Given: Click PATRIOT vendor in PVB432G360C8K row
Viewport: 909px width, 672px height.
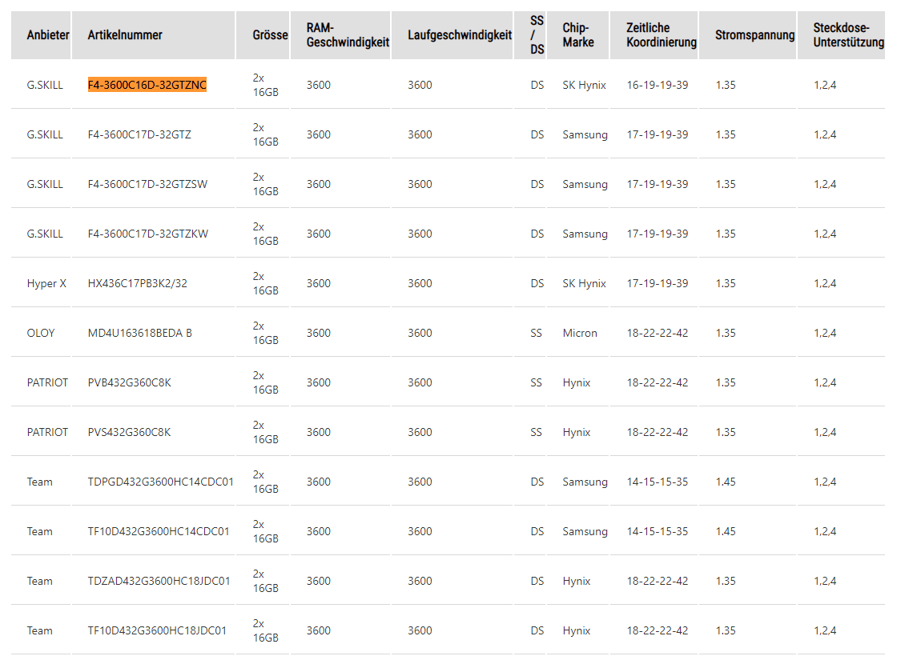Looking at the screenshot, I should 47,383.
